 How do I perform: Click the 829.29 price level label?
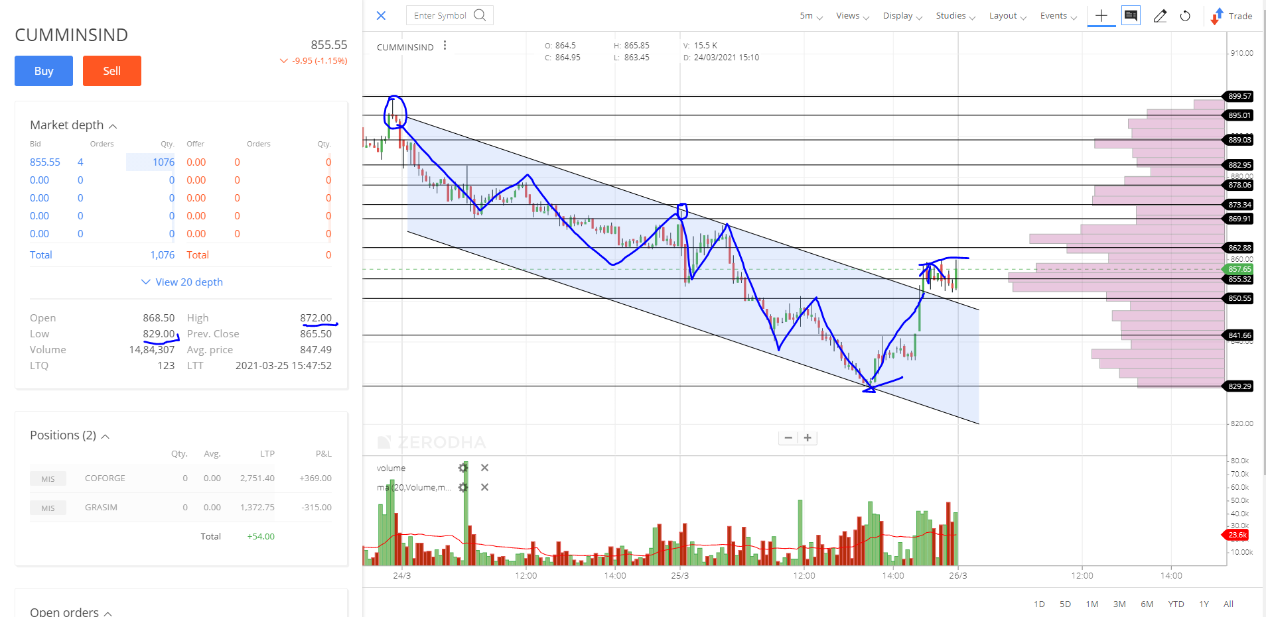click(1238, 386)
